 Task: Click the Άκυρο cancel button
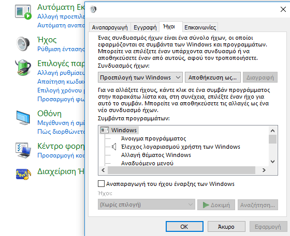226,226
